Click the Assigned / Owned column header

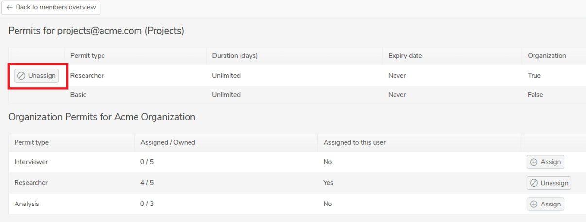168,142
